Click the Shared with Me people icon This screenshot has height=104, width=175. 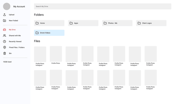4,36
